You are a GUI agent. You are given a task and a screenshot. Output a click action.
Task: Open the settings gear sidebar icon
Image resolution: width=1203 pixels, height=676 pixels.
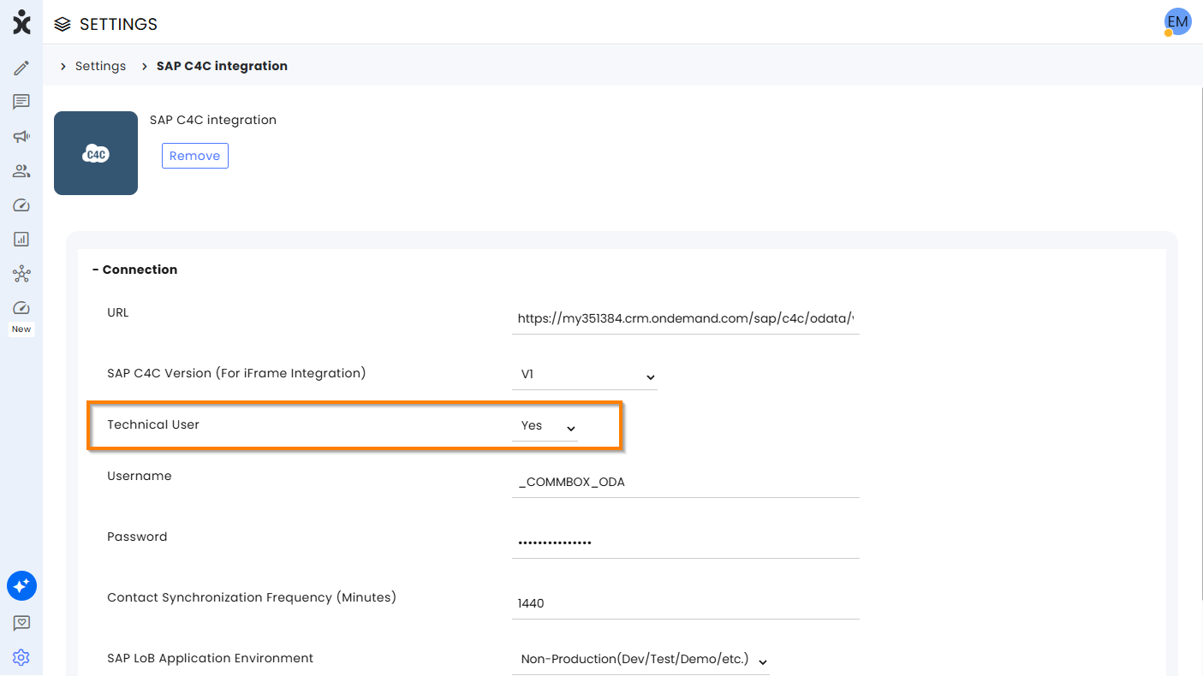click(21, 657)
